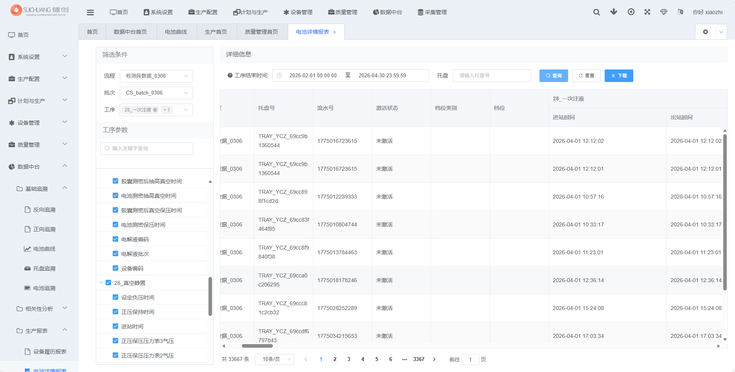Click the clock icon in the date range field

(279, 75)
